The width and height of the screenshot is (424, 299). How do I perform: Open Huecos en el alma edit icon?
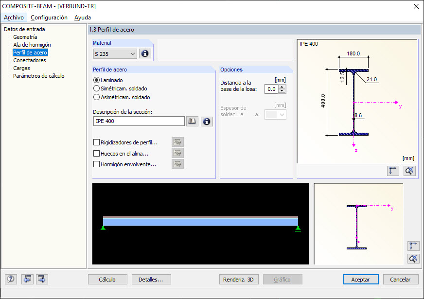tap(177, 153)
